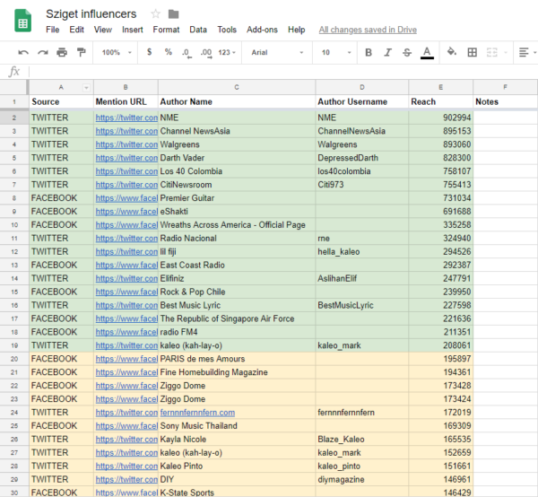Select column E header
The width and height of the screenshot is (538, 497).
[440, 87]
